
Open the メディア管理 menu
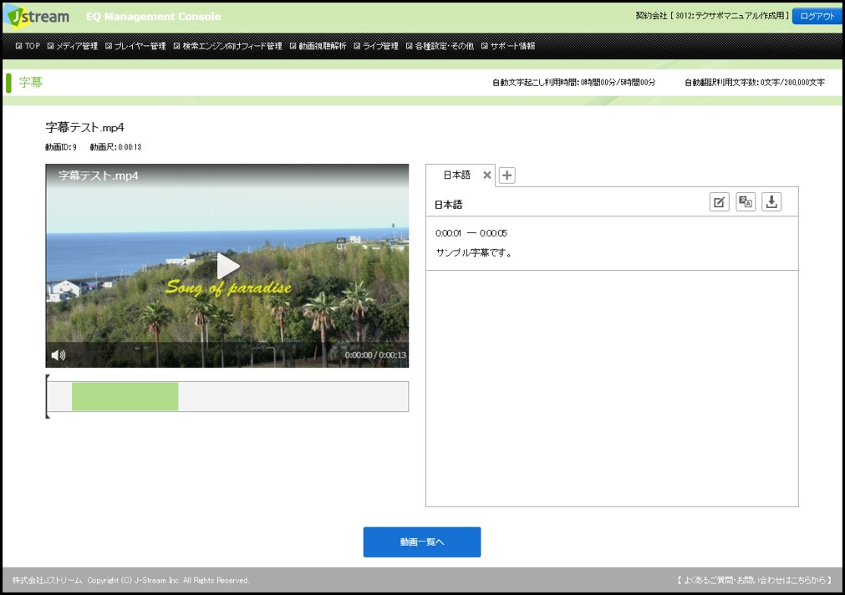click(x=72, y=46)
